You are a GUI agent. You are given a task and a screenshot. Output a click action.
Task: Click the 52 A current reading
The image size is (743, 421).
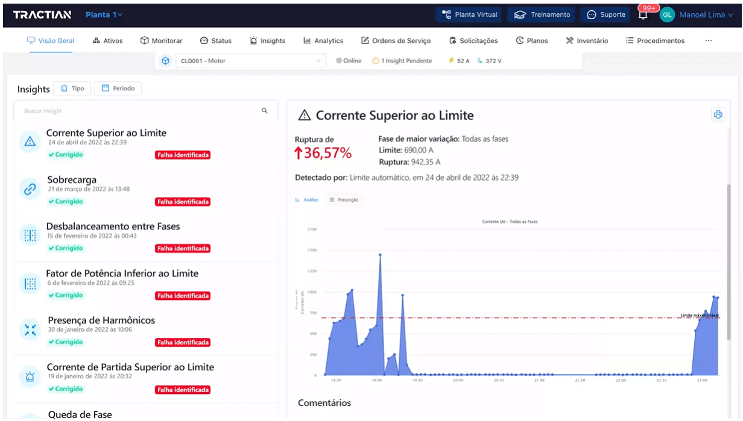pos(459,61)
